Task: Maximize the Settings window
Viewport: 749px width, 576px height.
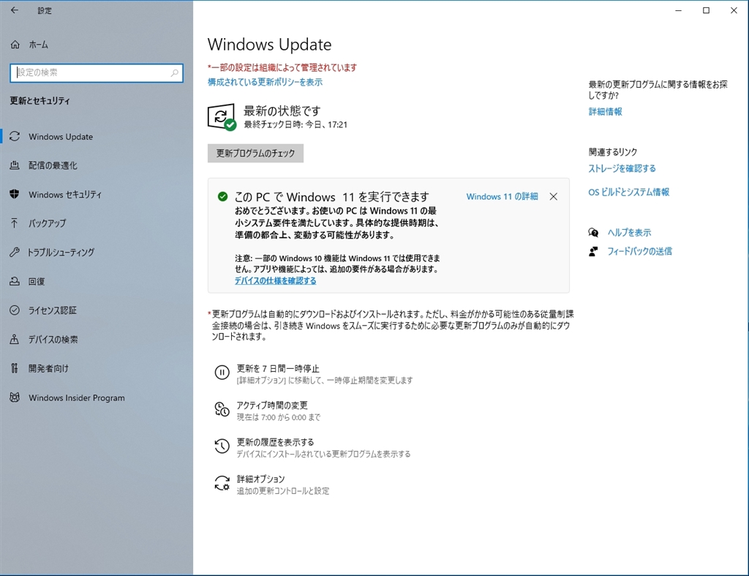Action: click(706, 10)
